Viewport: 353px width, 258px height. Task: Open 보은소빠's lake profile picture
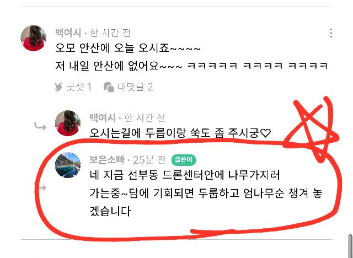pyautogui.click(x=68, y=165)
